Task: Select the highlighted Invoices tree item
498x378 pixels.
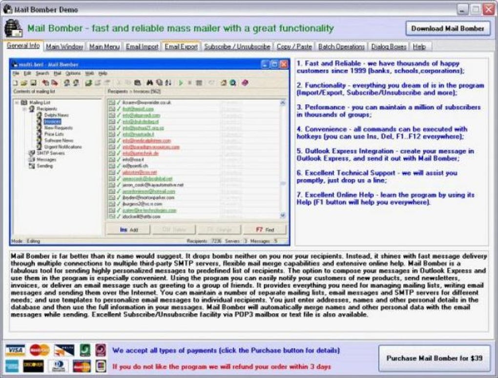Action: pos(52,121)
